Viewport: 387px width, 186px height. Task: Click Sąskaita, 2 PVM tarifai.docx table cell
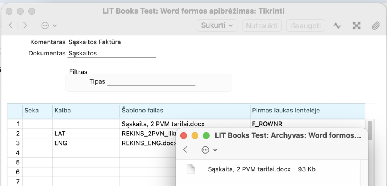pyautogui.click(x=185, y=124)
